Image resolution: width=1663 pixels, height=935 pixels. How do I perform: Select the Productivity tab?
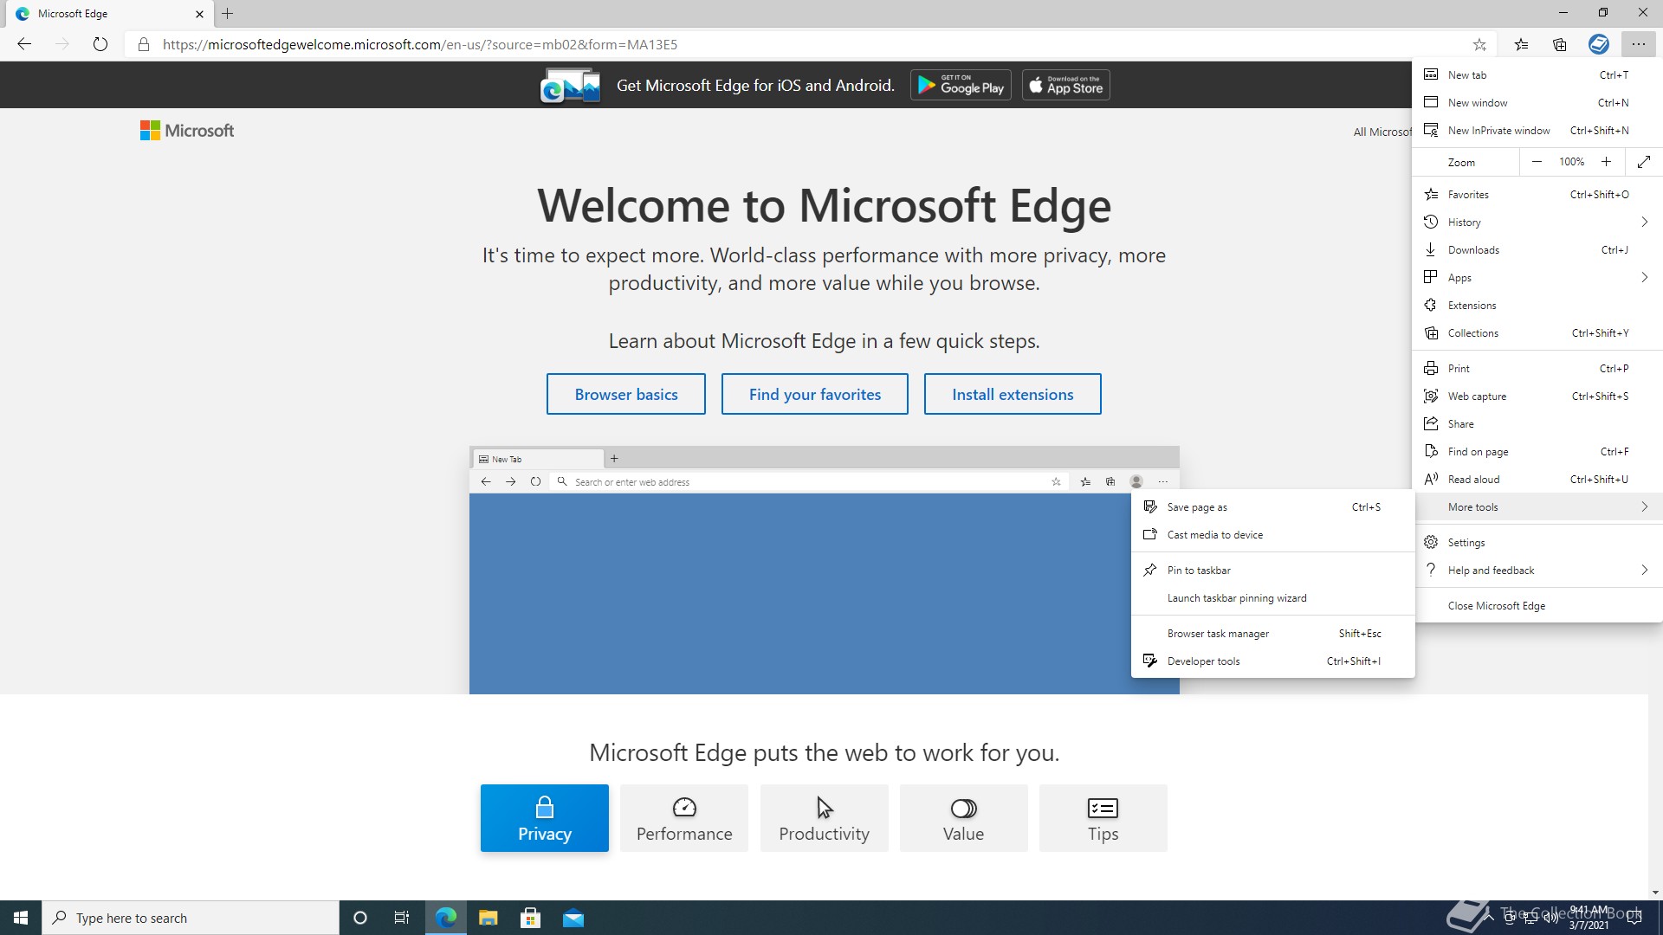[825, 818]
